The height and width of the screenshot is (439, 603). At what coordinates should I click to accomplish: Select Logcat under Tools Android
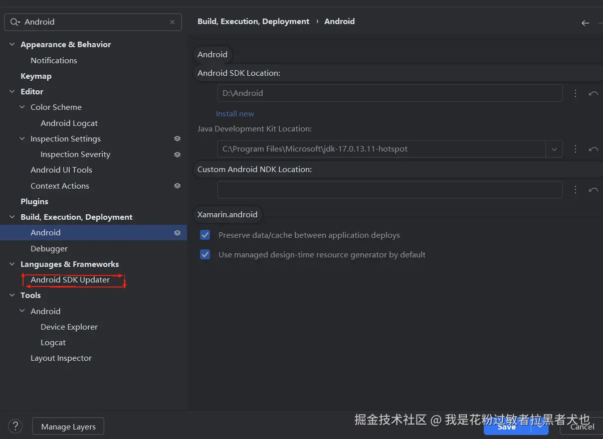pos(53,343)
